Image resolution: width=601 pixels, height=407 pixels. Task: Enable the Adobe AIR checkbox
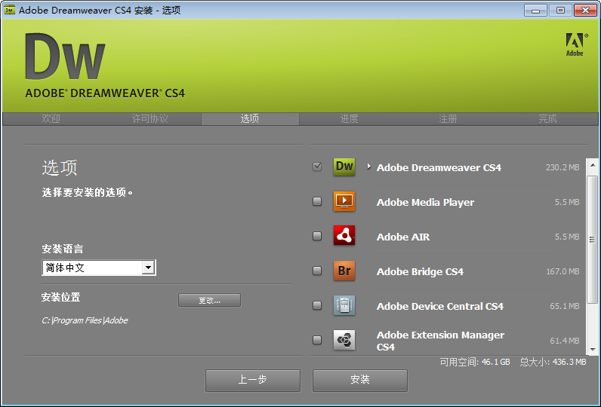click(x=317, y=236)
